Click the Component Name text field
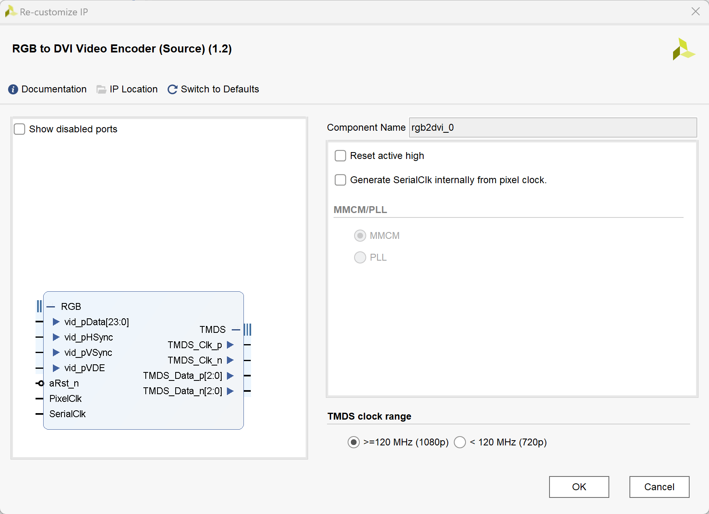The width and height of the screenshot is (709, 514). 552,127
